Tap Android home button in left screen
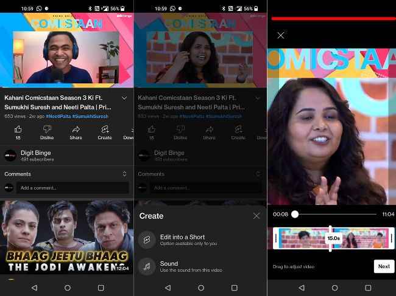Image resolution: width=396 pixels, height=296 pixels. pyautogui.click(x=68, y=287)
